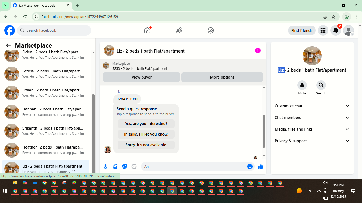The width and height of the screenshot is (362, 203).
Task: Click the listing thumbnail in the chat header
Action: coord(109,50)
